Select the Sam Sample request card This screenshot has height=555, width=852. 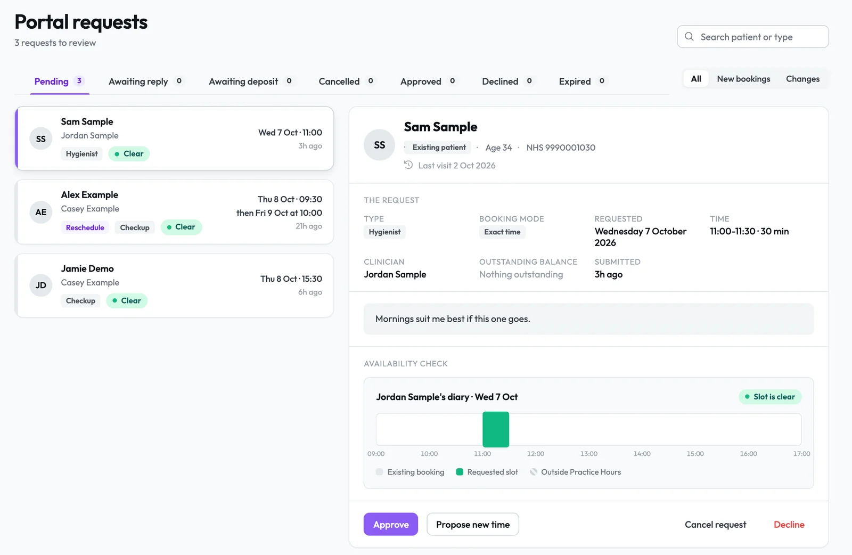point(175,138)
